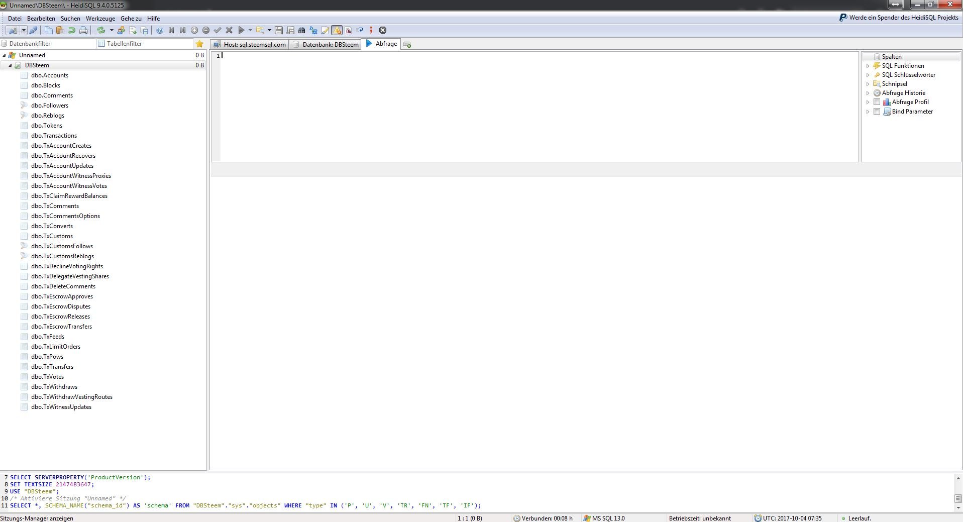Click the Replace text icon

tap(313, 30)
